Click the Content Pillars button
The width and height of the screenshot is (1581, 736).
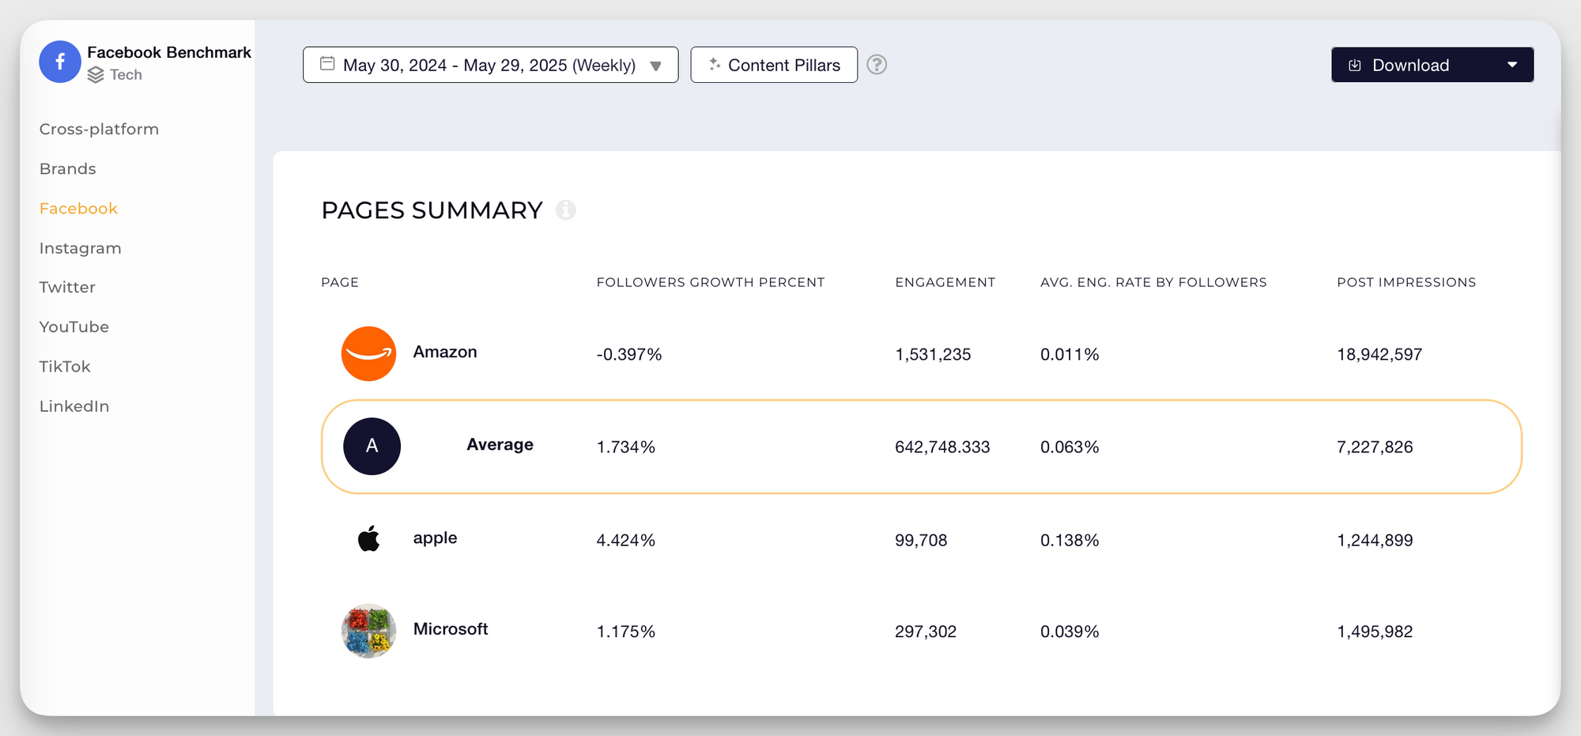774,65
